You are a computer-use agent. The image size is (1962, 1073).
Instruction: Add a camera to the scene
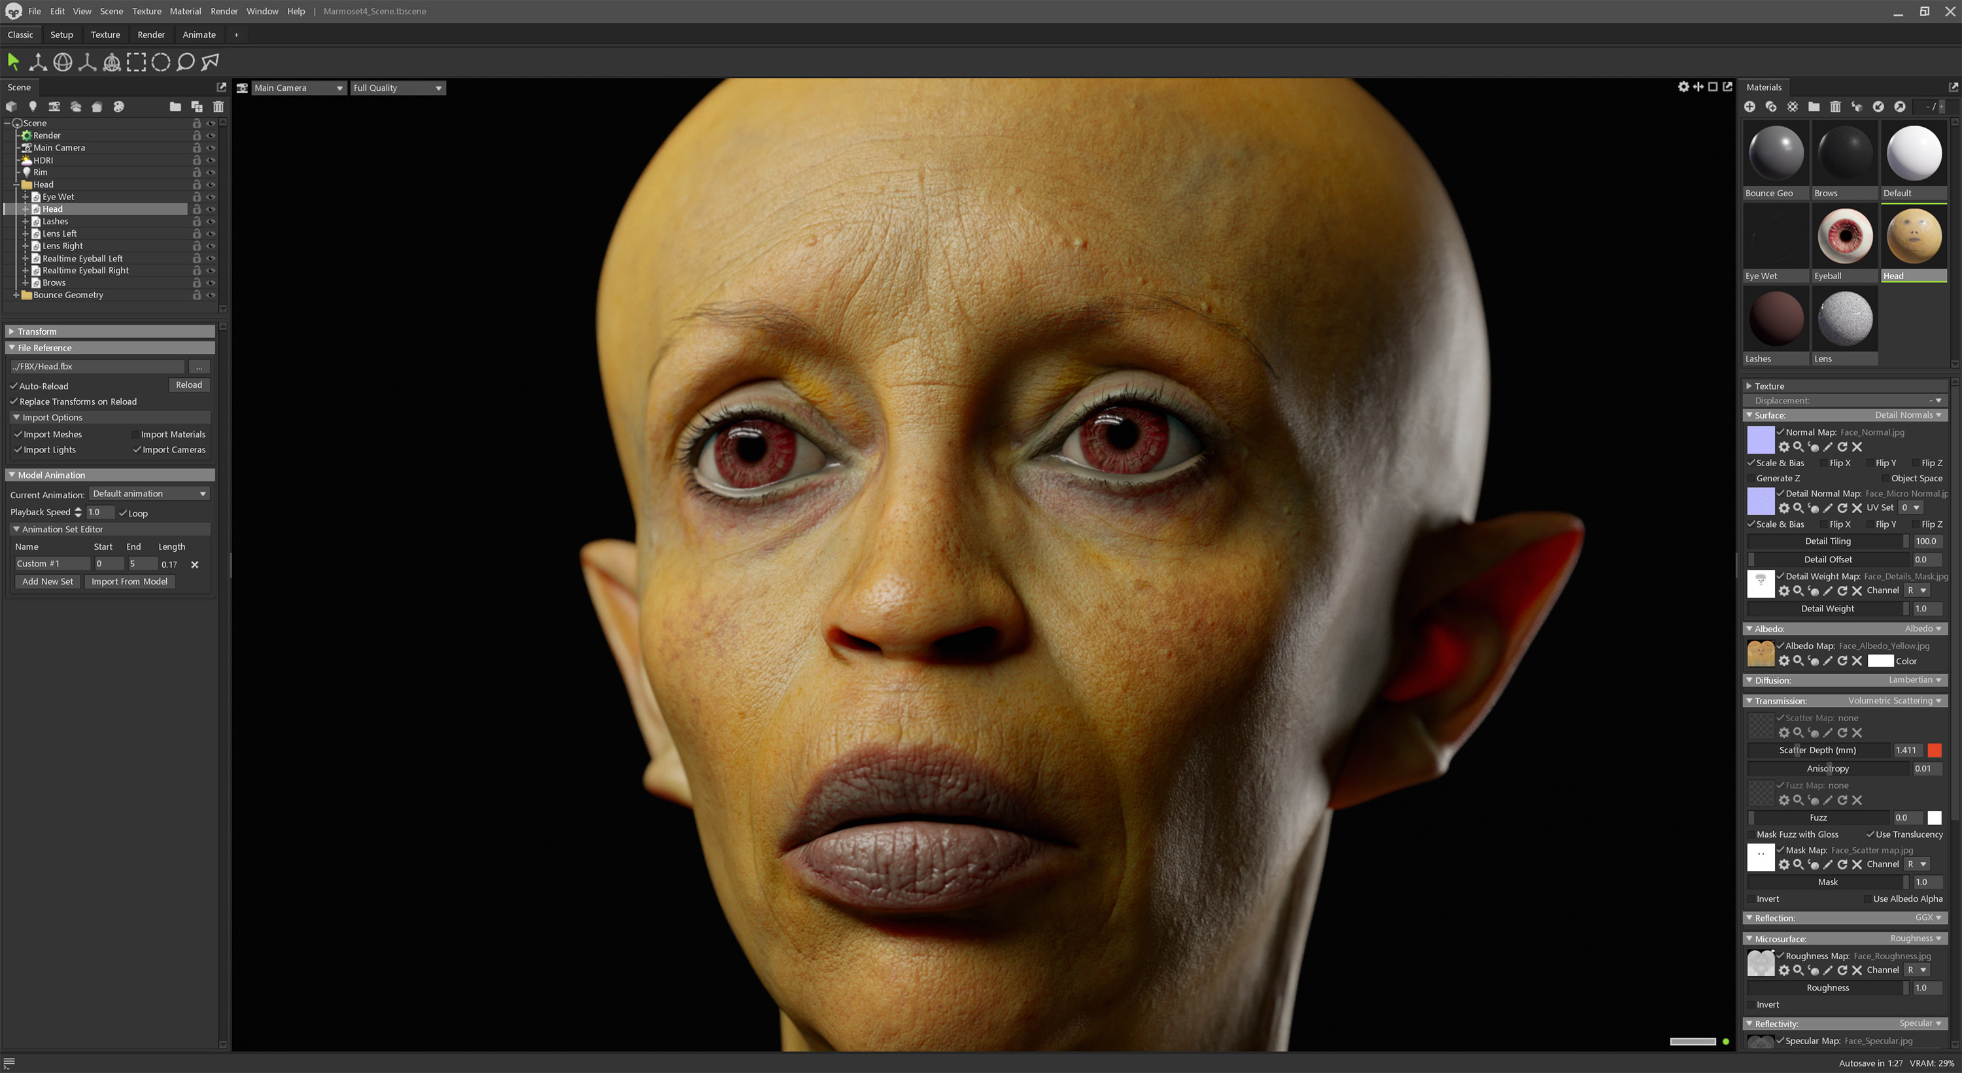point(54,107)
